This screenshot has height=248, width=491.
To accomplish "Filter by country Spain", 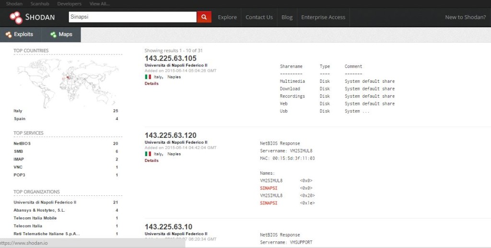I will click(x=19, y=119).
